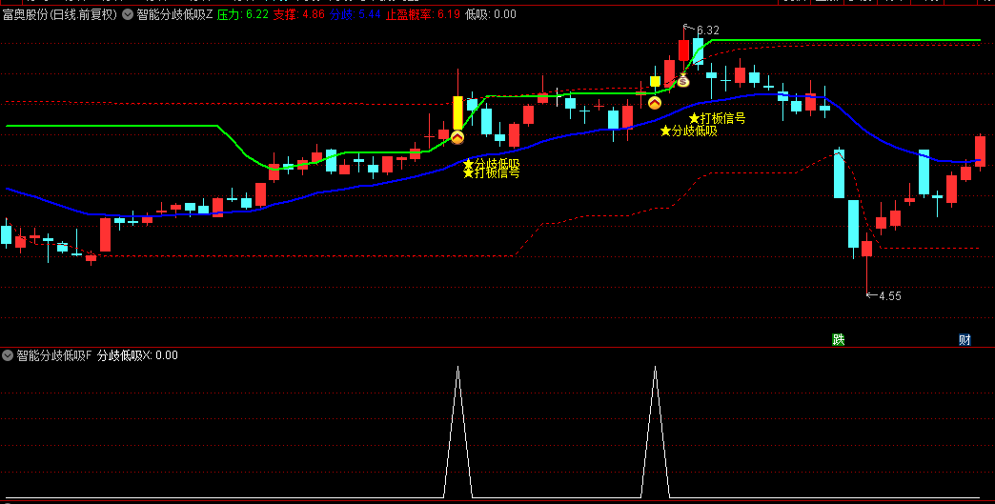Click the 智能分歧低吸Z indicator name
The width and height of the screenshot is (995, 504).
(x=174, y=14)
